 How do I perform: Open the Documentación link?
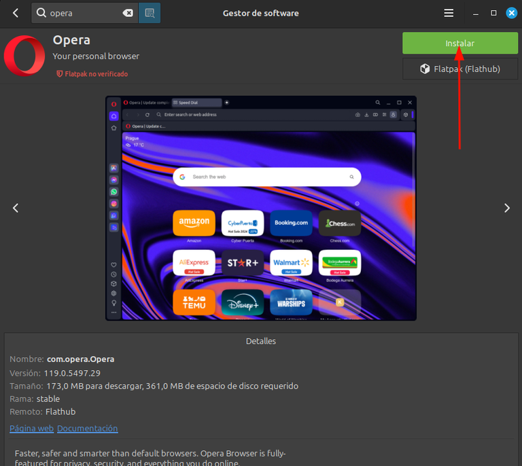88,429
